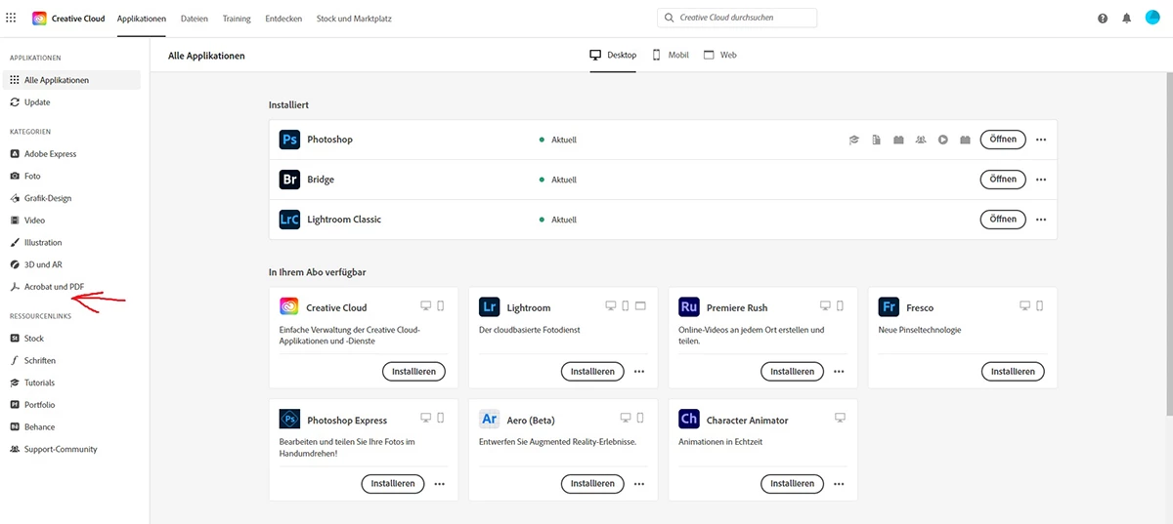Open Lightroom card's three-dot menu
Screen dimensions: 1173x524
point(639,372)
